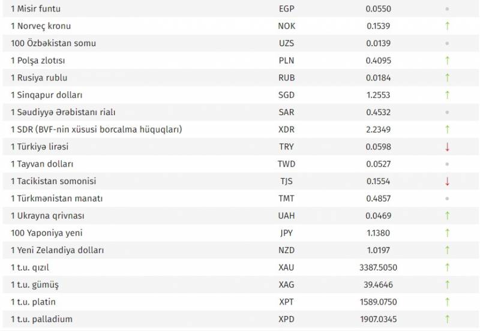Click the green up arrow for XAU
This screenshot has height=331, width=480.
click(447, 267)
